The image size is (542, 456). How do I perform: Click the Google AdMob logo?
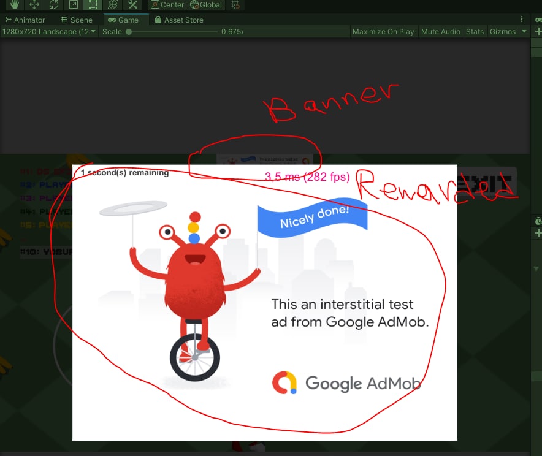coord(346,383)
